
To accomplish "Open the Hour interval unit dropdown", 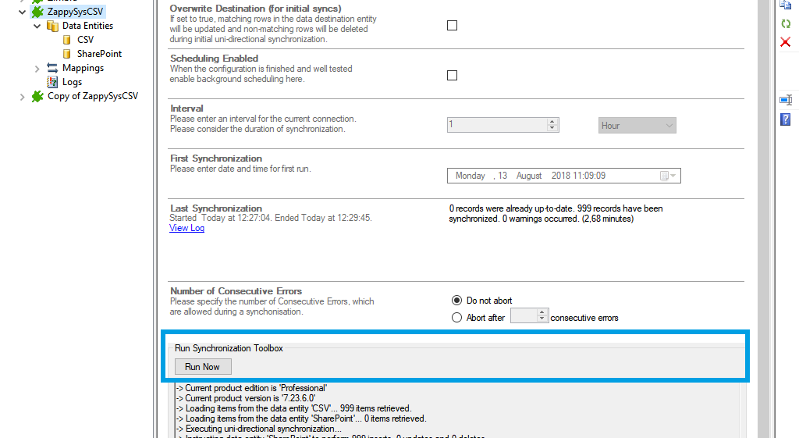I will (637, 126).
